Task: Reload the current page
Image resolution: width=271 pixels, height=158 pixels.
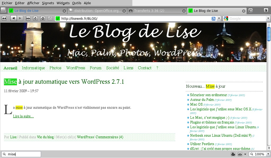Action: point(35,18)
